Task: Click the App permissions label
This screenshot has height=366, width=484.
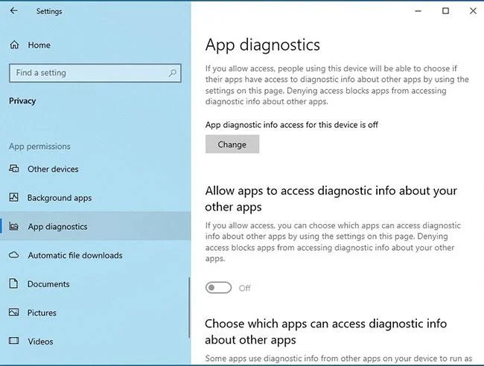Action: point(39,146)
